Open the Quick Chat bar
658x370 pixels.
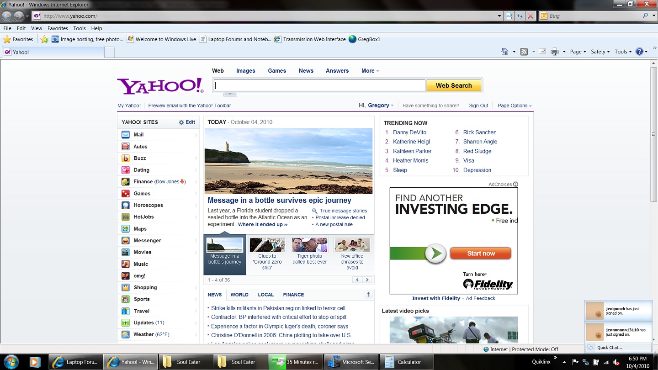(618, 347)
